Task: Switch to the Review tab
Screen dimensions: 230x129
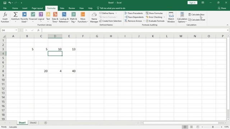Action: [x=72, y=8]
